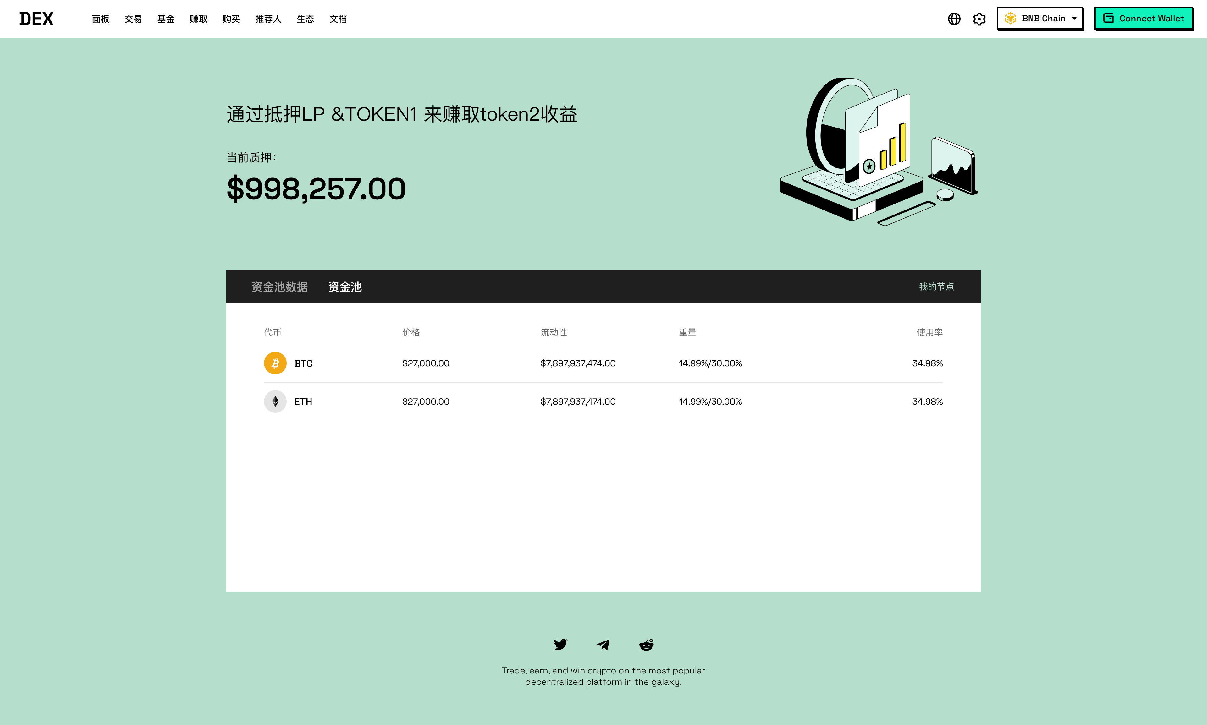Image resolution: width=1207 pixels, height=725 pixels.
Task: Click the 重量 column header
Action: (687, 332)
